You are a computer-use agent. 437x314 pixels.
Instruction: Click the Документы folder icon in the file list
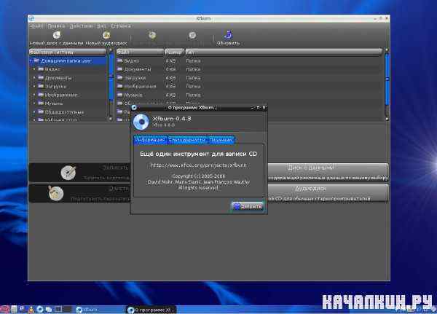[x=120, y=69]
